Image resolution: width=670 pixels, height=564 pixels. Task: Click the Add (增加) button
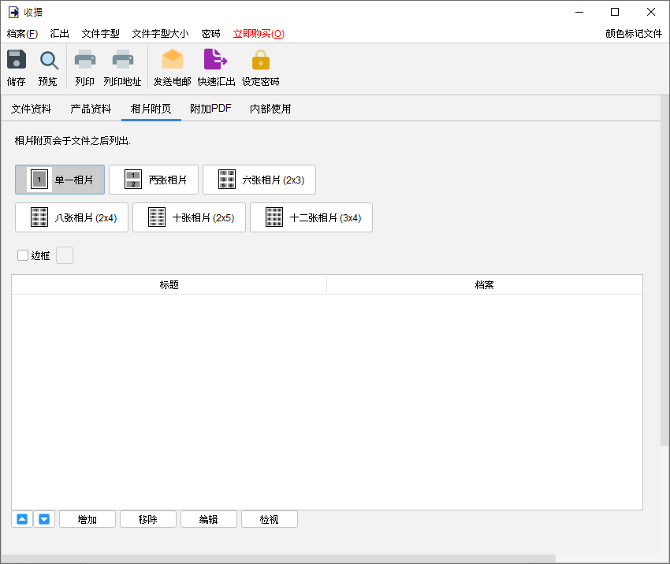pyautogui.click(x=87, y=519)
